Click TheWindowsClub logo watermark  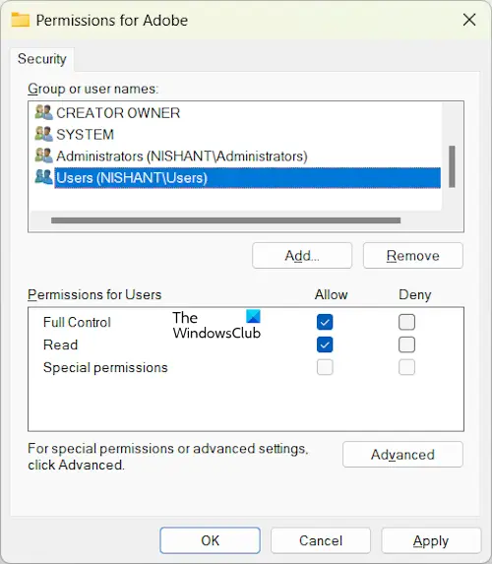click(216, 325)
